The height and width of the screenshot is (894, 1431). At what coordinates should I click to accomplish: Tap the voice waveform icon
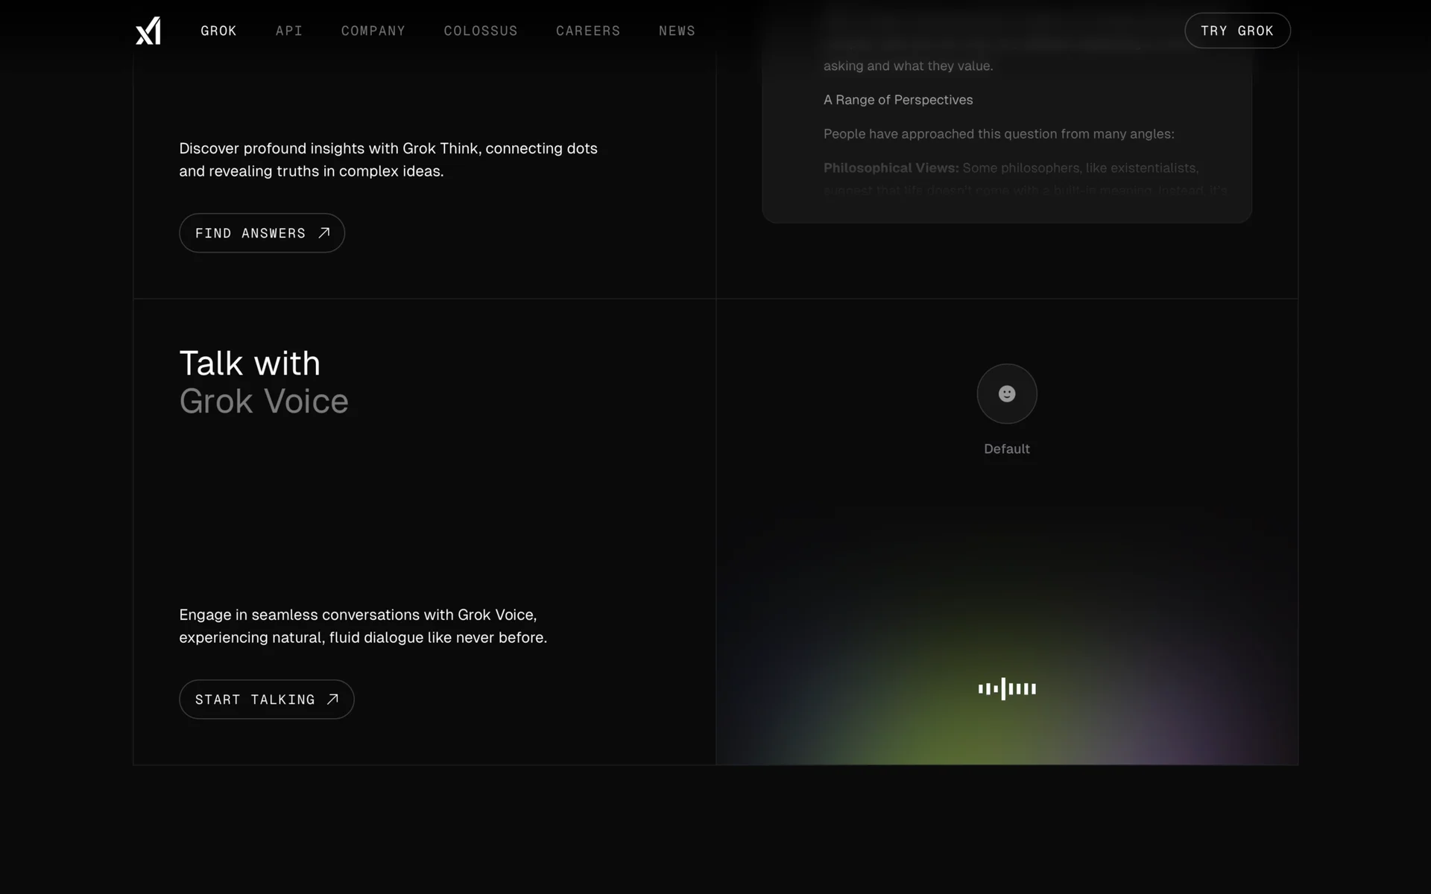tap(1006, 688)
